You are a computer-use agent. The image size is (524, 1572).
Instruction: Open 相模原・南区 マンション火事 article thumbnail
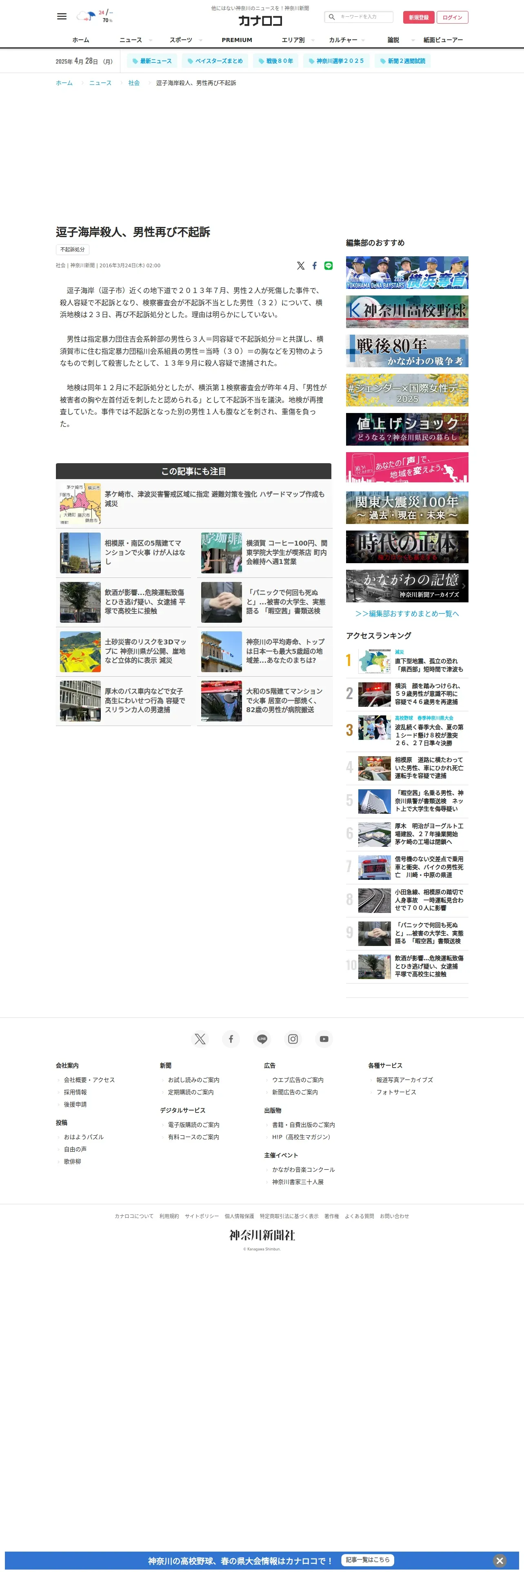[80, 553]
